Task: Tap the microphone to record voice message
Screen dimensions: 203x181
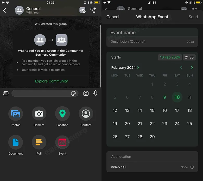Action: [x=95, y=93]
